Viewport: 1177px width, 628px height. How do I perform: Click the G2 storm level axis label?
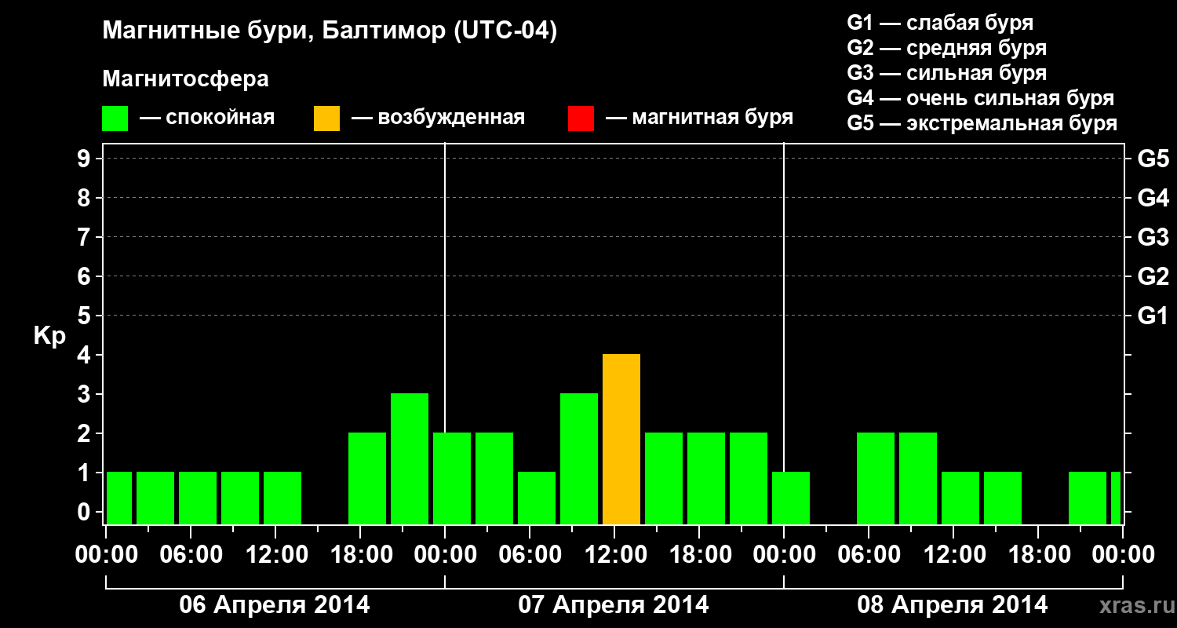tap(1153, 276)
